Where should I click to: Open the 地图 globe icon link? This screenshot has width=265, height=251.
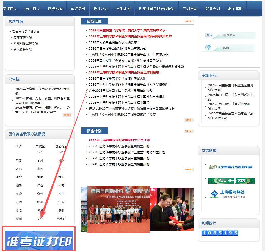click(x=208, y=48)
